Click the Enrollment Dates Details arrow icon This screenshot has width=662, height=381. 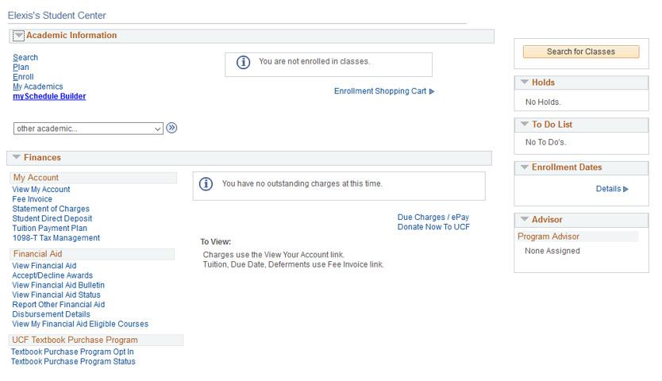pos(626,189)
